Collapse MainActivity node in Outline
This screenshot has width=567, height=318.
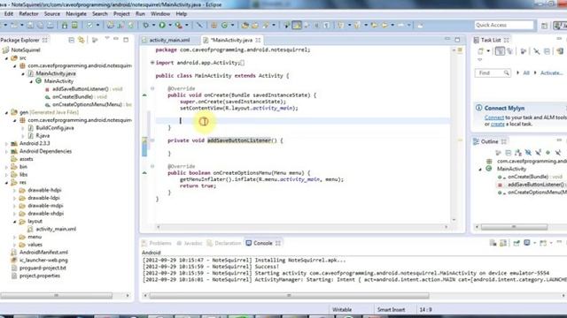pos(480,169)
